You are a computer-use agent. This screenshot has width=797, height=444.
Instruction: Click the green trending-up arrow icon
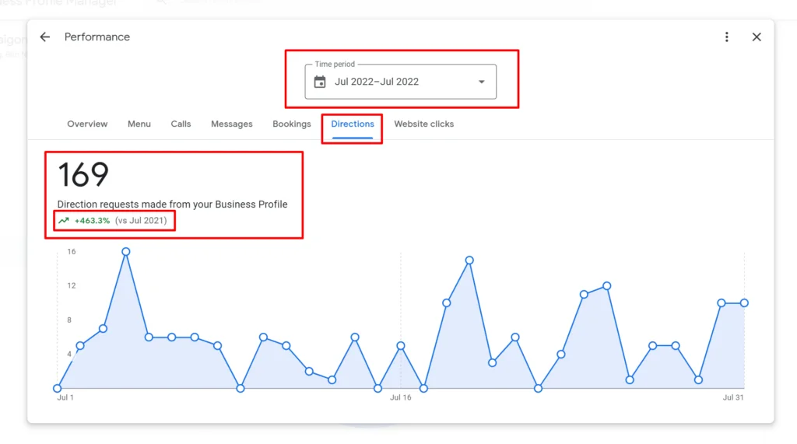point(64,222)
